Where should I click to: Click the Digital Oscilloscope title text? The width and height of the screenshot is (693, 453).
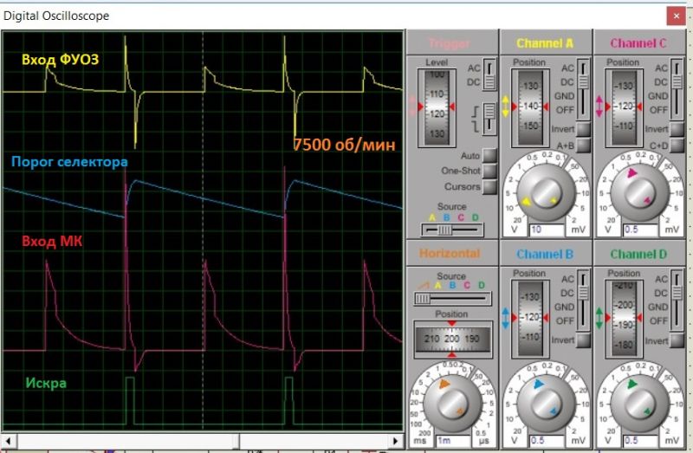point(56,16)
